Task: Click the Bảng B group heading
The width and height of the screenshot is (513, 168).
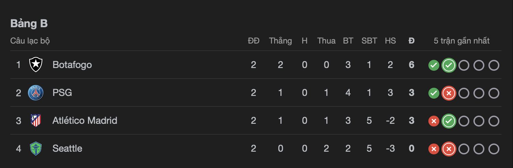Action: [29, 23]
